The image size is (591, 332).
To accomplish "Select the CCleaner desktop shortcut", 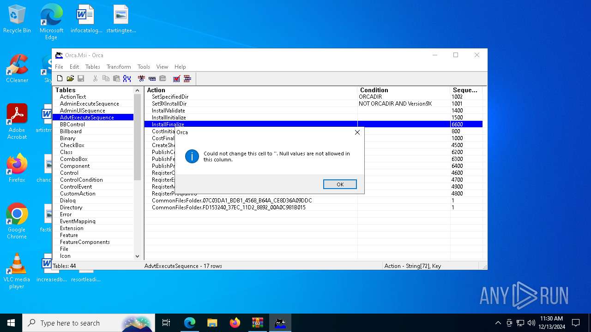I will click(x=17, y=68).
